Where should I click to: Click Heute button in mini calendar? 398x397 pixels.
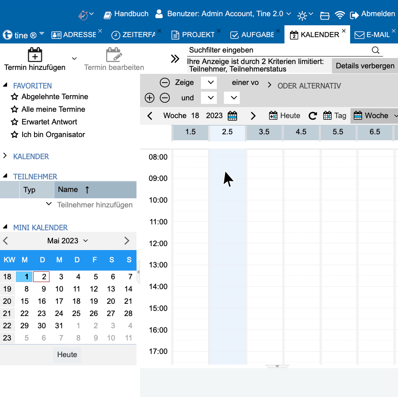coord(67,354)
